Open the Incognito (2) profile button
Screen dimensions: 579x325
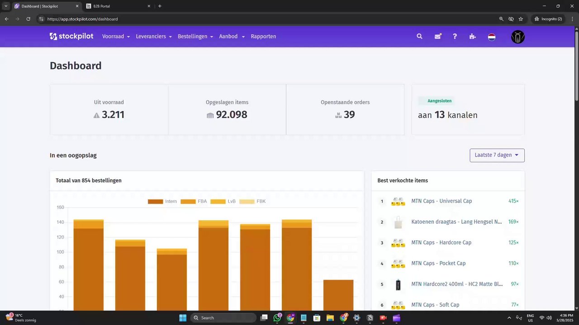[x=548, y=19]
